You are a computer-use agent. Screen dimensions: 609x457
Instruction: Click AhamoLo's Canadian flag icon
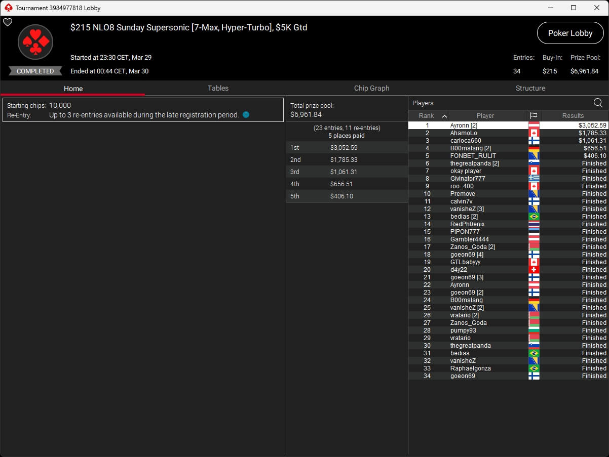[534, 133]
